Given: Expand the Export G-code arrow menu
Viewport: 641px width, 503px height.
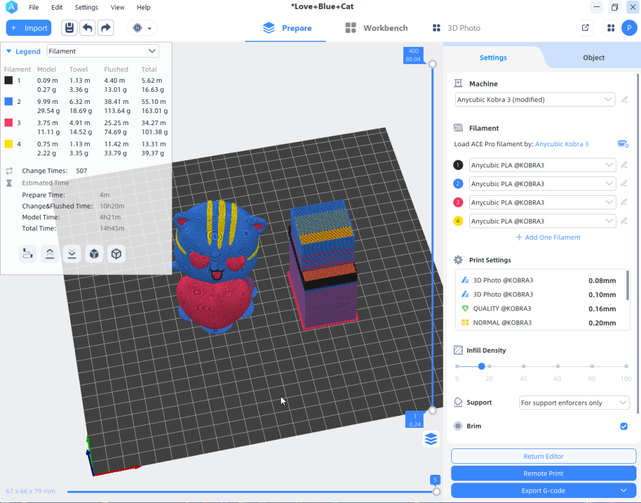Looking at the screenshot, I should pos(624,490).
